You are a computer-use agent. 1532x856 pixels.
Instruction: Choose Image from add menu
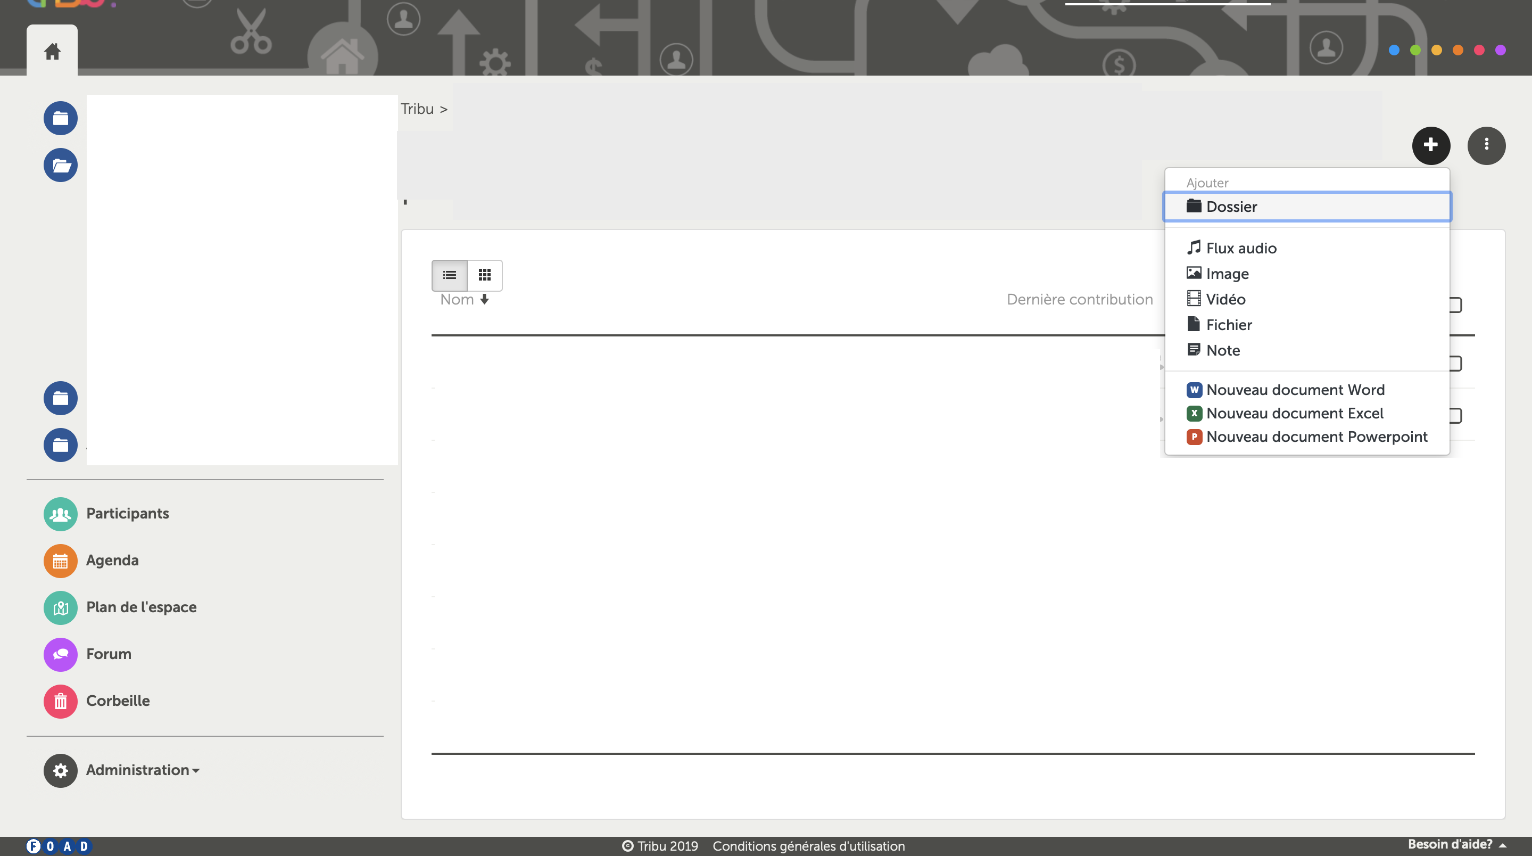pos(1307,274)
